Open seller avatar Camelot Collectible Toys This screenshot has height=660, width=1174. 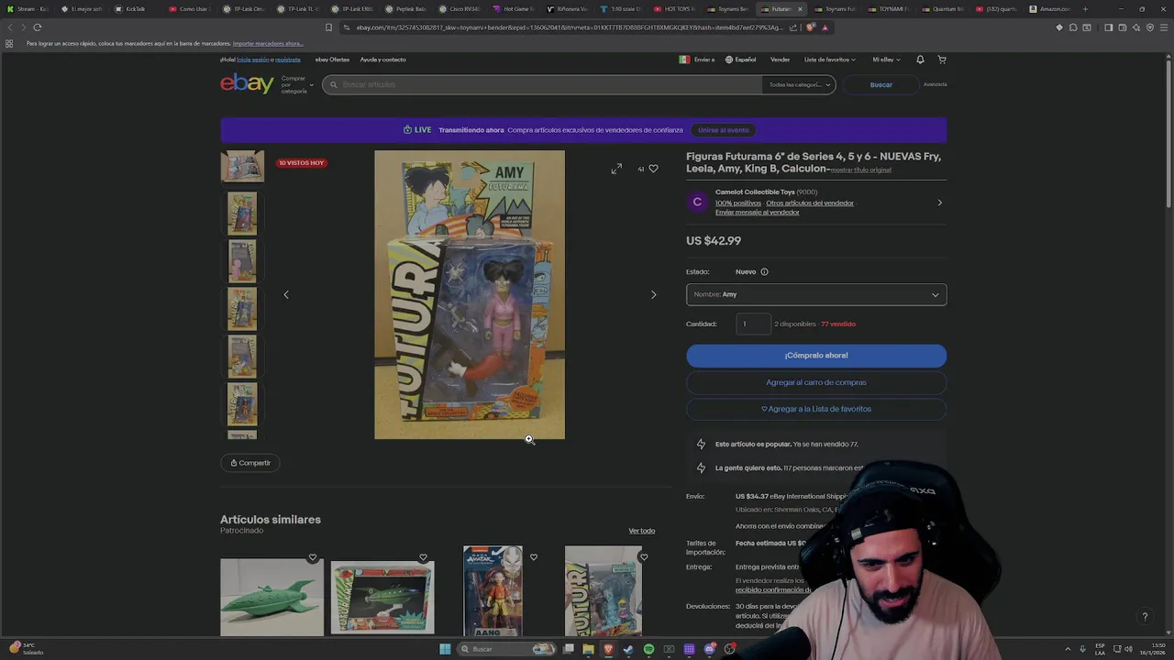697,202
